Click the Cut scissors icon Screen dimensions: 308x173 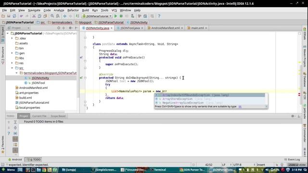coord(34,16)
